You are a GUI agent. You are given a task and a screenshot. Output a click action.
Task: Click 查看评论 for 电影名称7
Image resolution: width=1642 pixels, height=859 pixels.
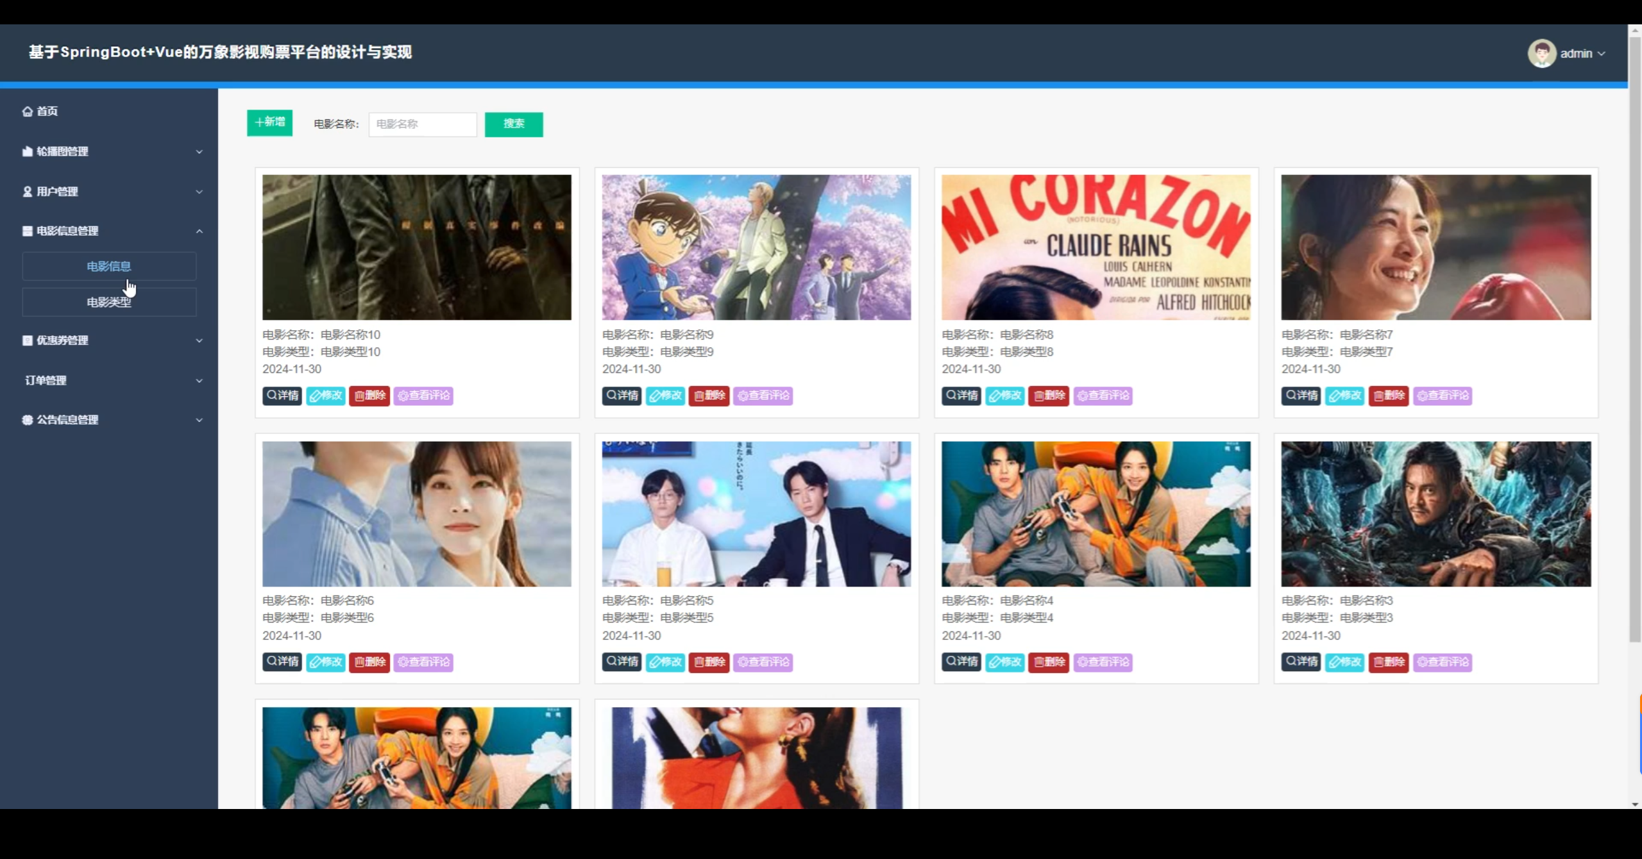click(x=1443, y=396)
